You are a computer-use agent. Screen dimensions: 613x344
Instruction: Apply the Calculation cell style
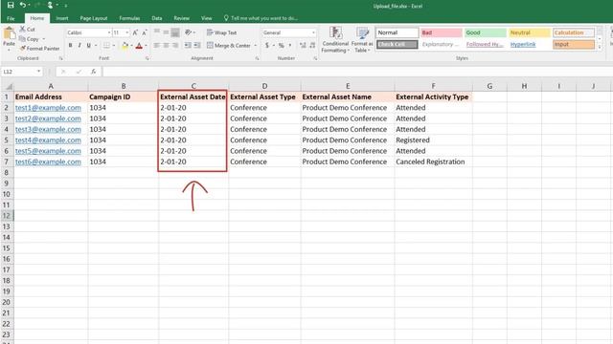pyautogui.click(x=574, y=32)
